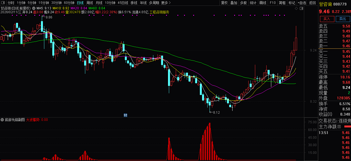Viewport: 351px width, 161px height.
Task: Click the 返回 back button
Action: click(x=312, y=3)
